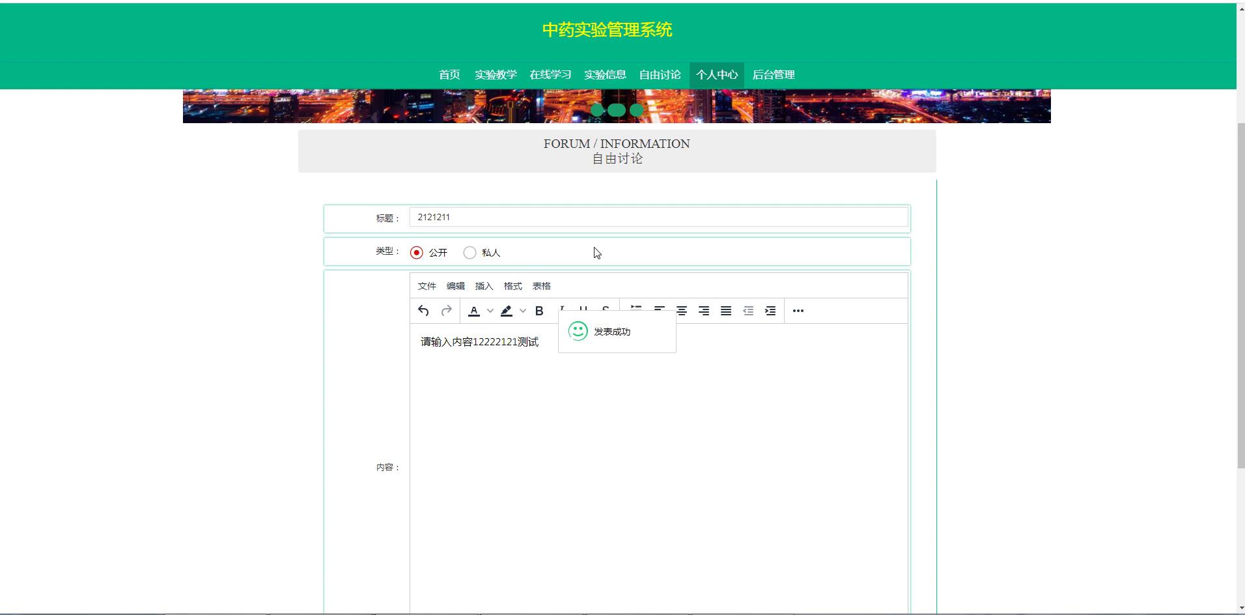Click the page's vertical scrollbar
This screenshot has width=1245, height=615.
pos(1240,293)
